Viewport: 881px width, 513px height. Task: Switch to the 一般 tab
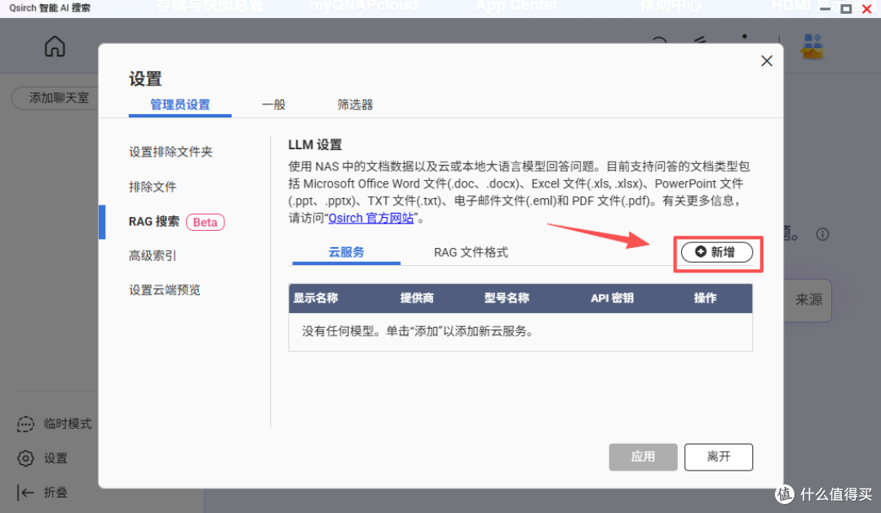pos(273,104)
